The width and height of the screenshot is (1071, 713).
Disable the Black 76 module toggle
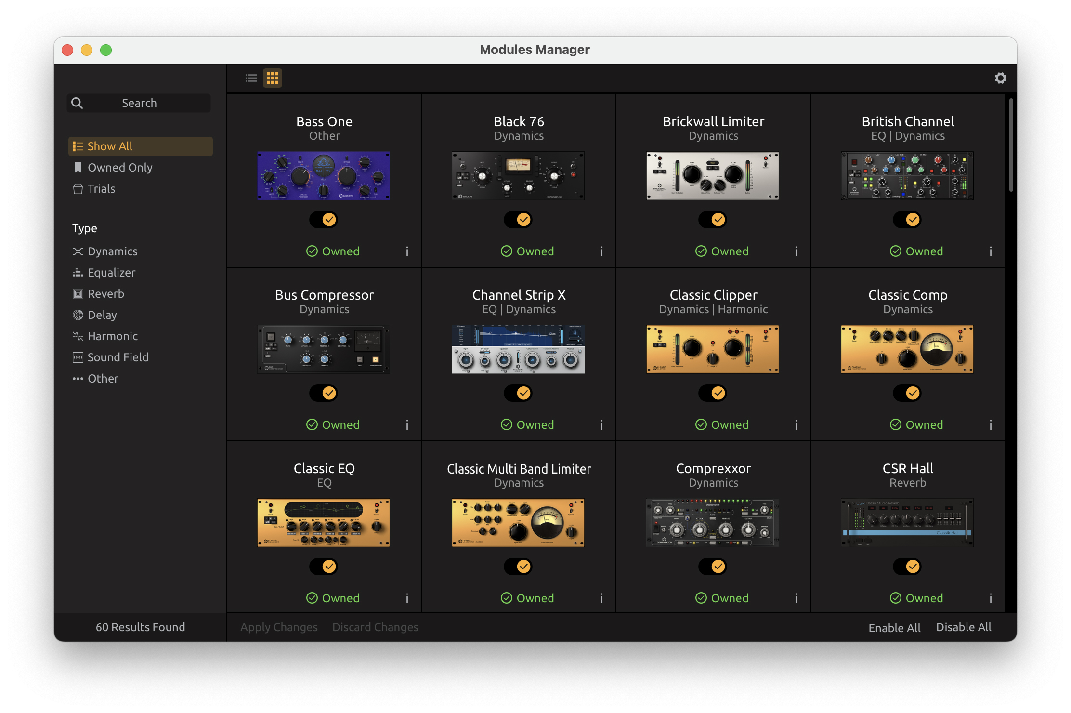coord(518,220)
